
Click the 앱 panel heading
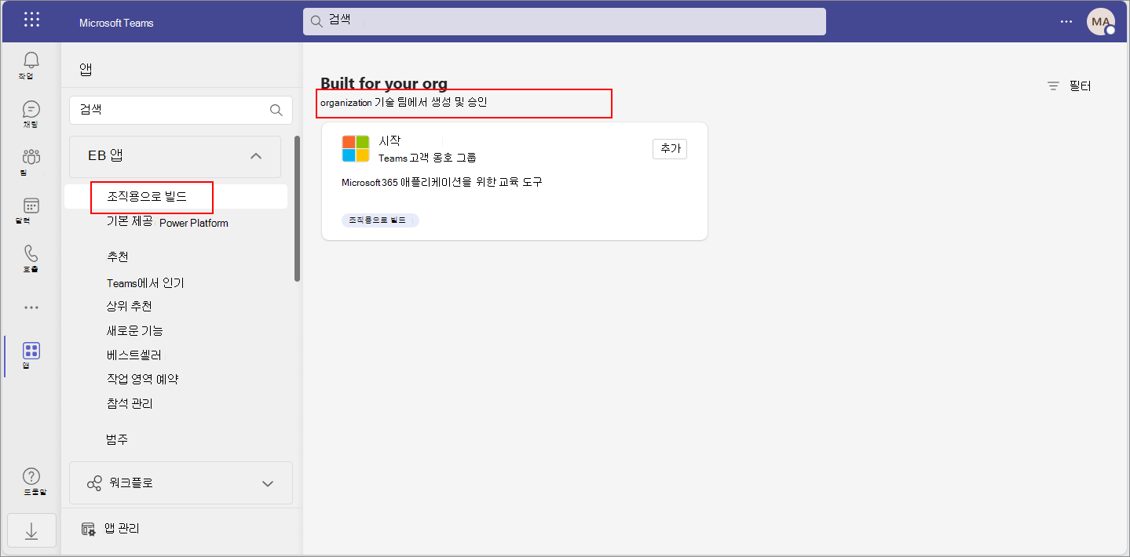pos(86,69)
